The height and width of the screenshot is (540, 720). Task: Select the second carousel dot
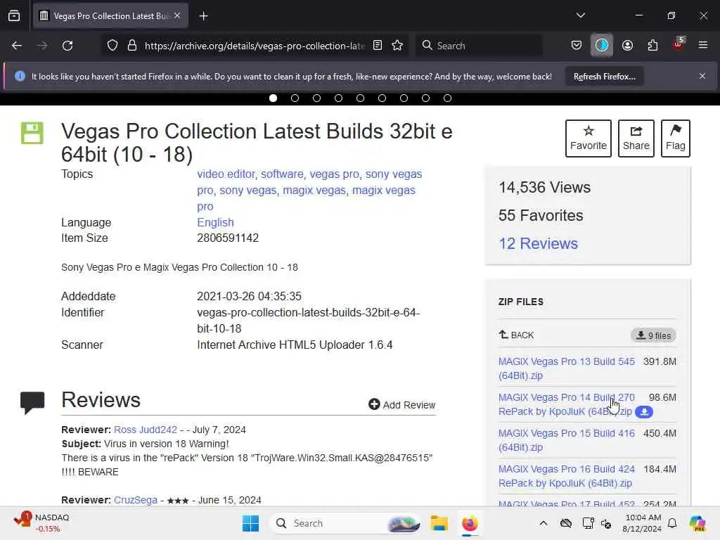[295, 98]
